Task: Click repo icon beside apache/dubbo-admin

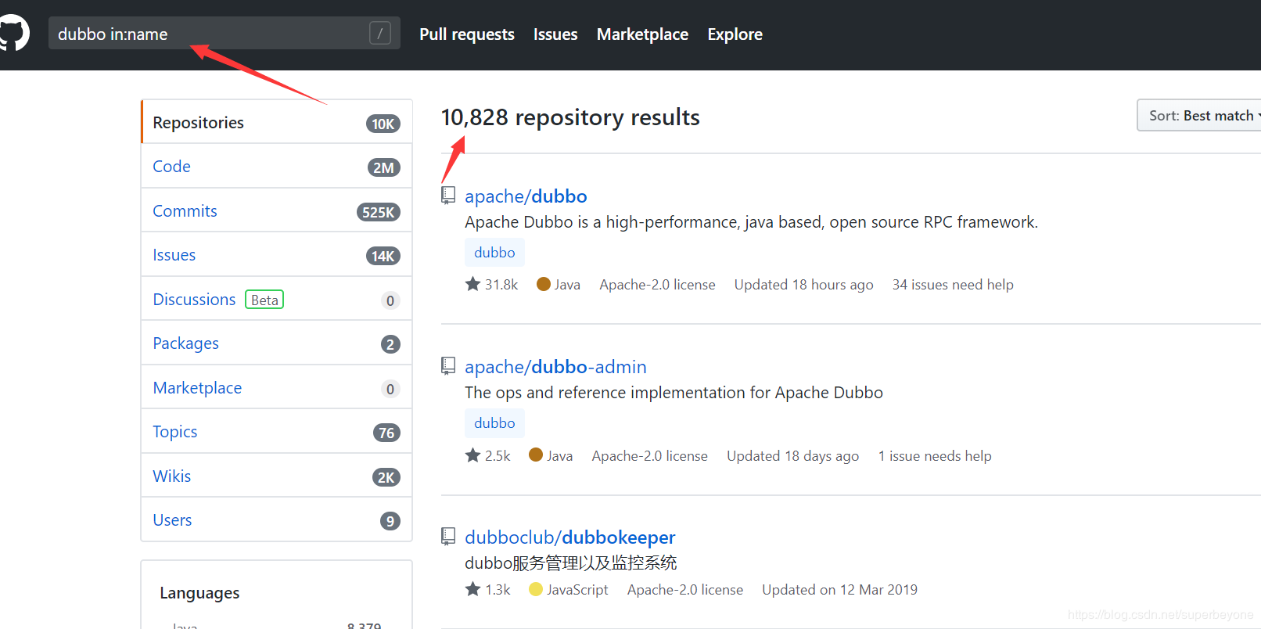Action: coord(448,365)
